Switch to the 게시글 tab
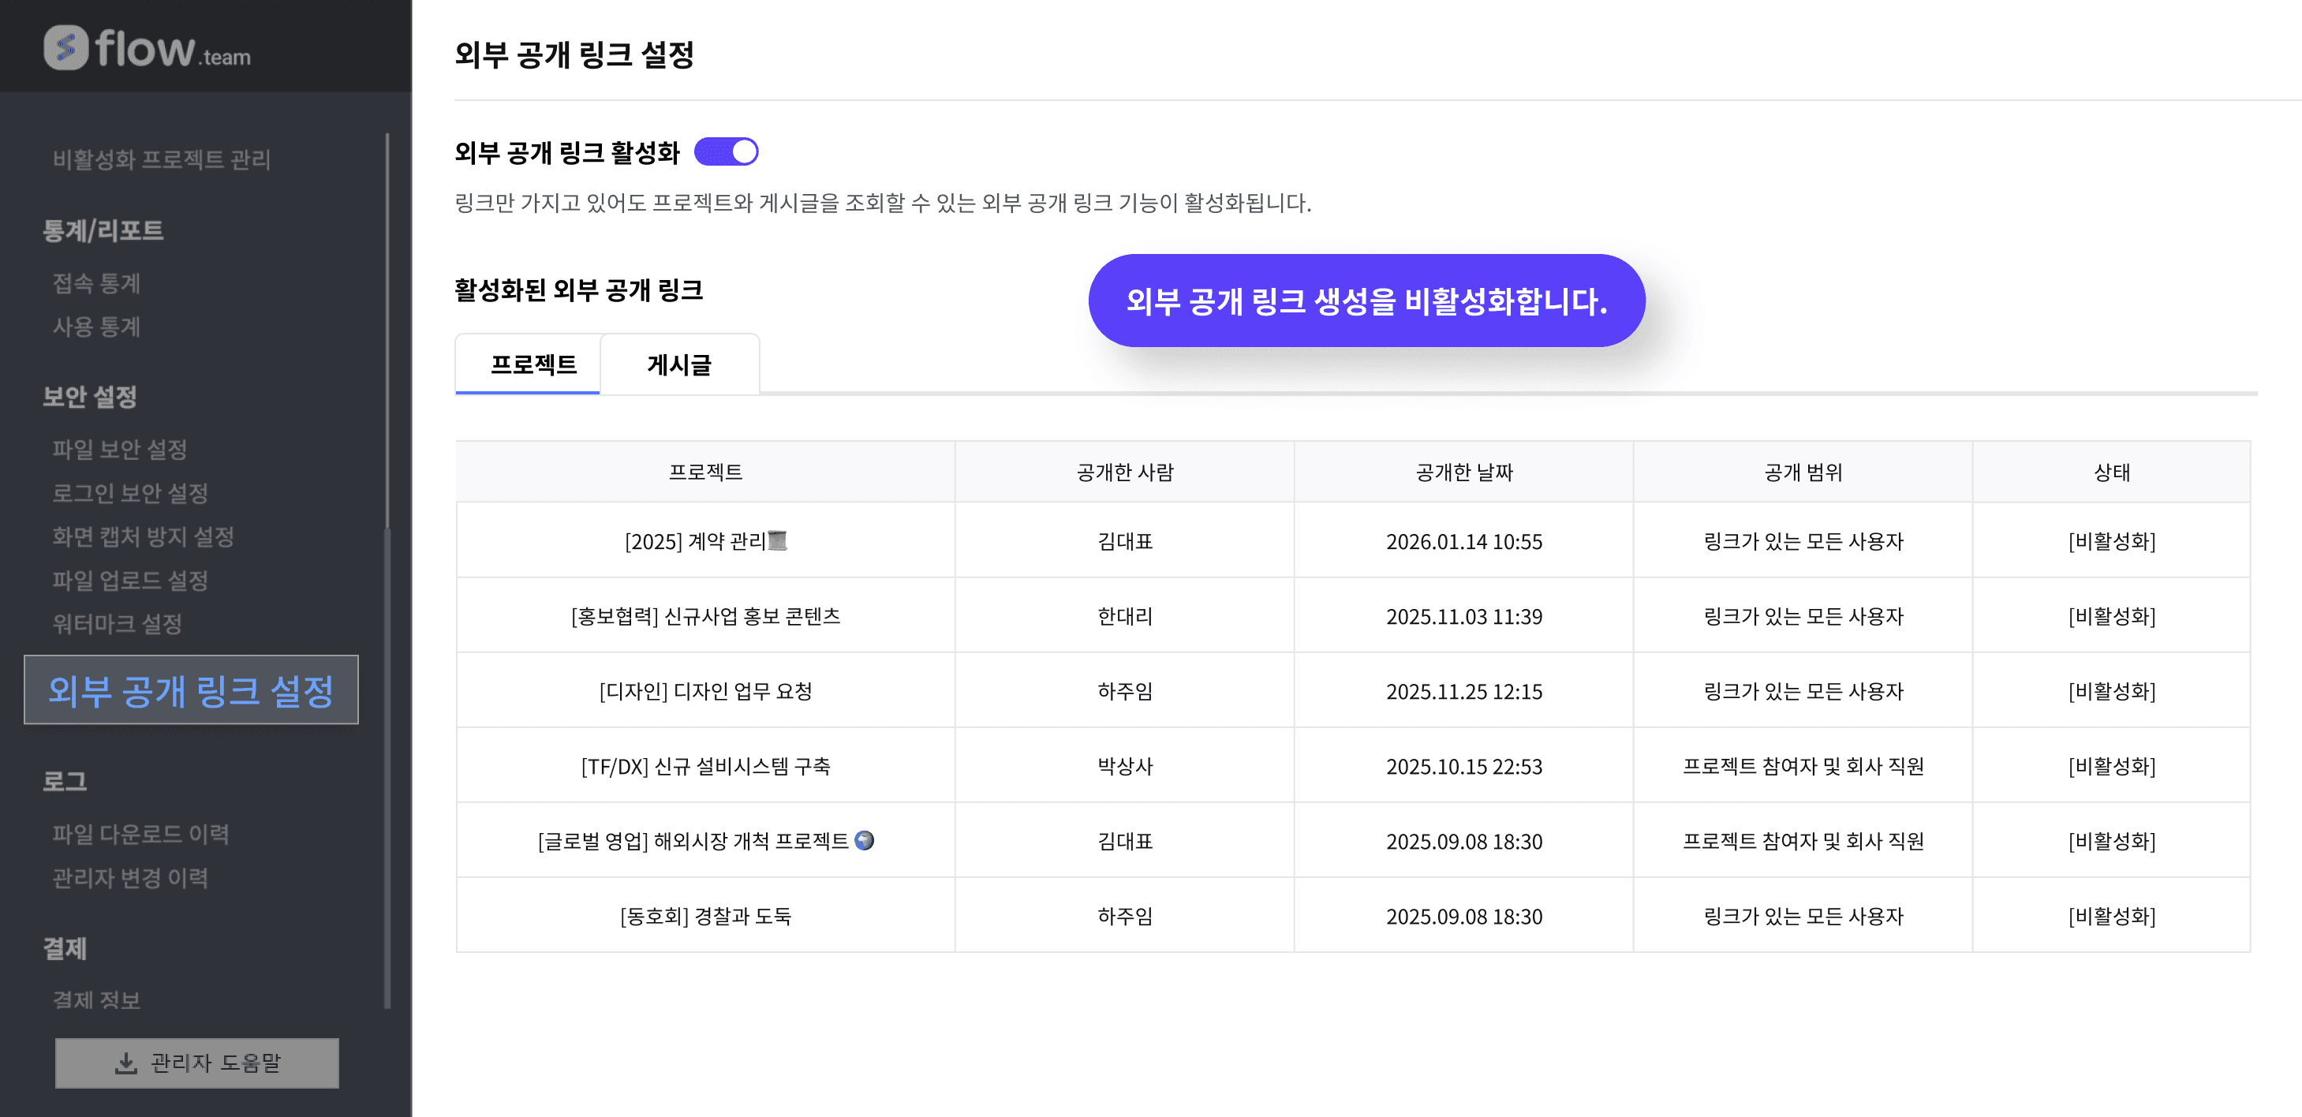The image size is (2302, 1117). tap(679, 364)
